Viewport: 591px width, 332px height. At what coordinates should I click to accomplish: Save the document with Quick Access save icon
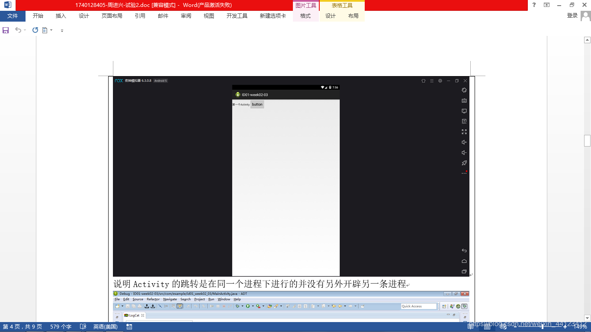pos(6,30)
